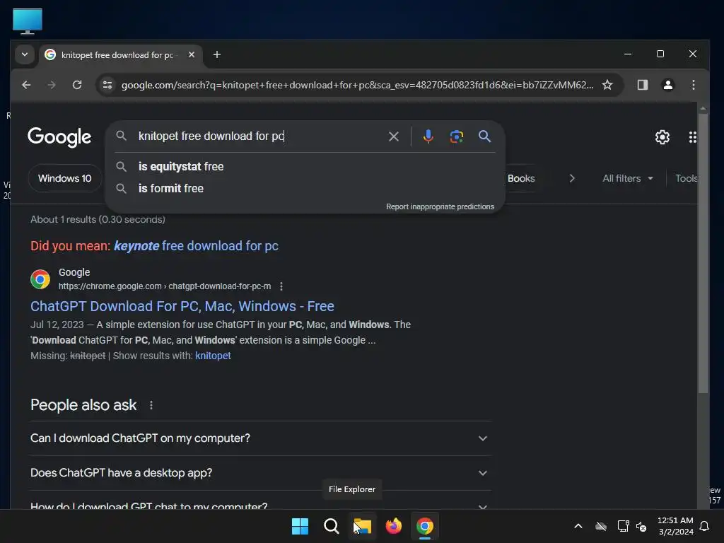Image resolution: width=724 pixels, height=543 pixels.
Task: Click OneDrive tray icon
Action: point(601,526)
